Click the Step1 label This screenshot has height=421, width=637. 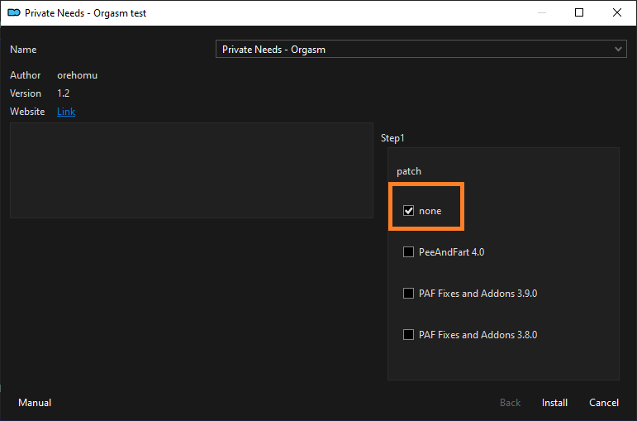(x=392, y=138)
